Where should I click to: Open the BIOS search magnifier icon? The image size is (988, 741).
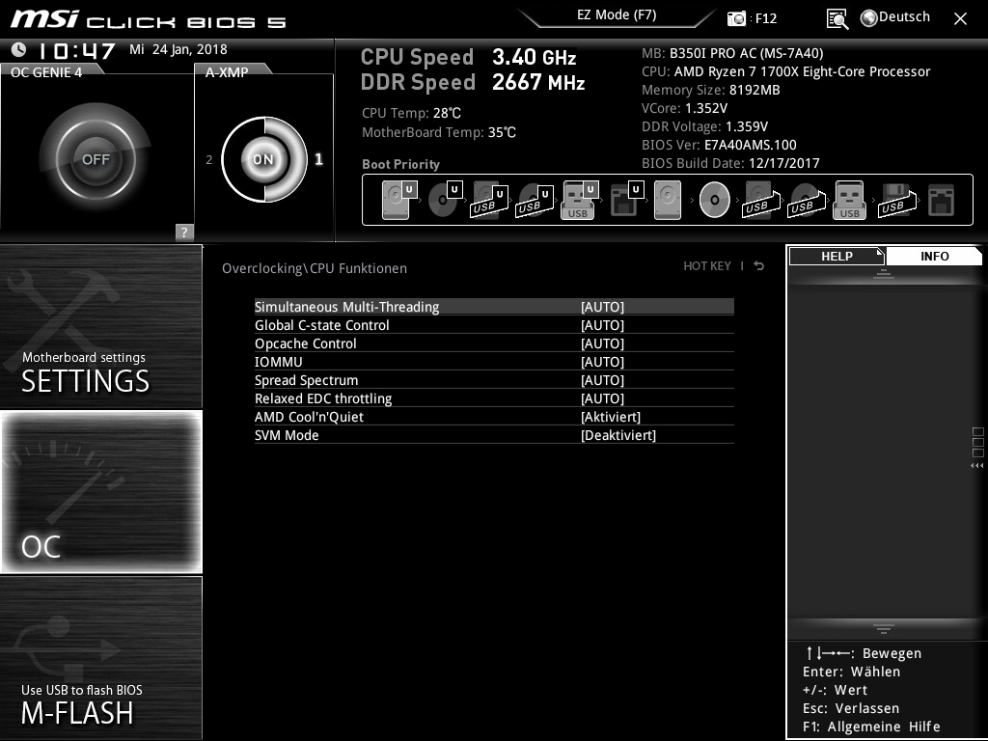click(x=837, y=19)
